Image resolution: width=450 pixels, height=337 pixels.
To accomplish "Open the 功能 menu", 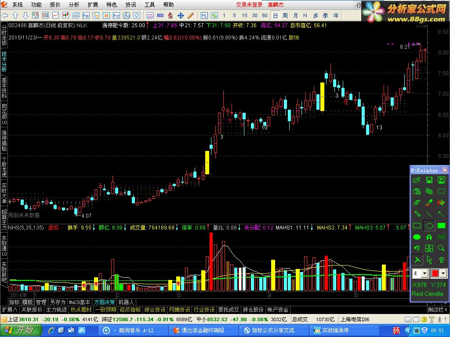I will pyautogui.click(x=36, y=4).
